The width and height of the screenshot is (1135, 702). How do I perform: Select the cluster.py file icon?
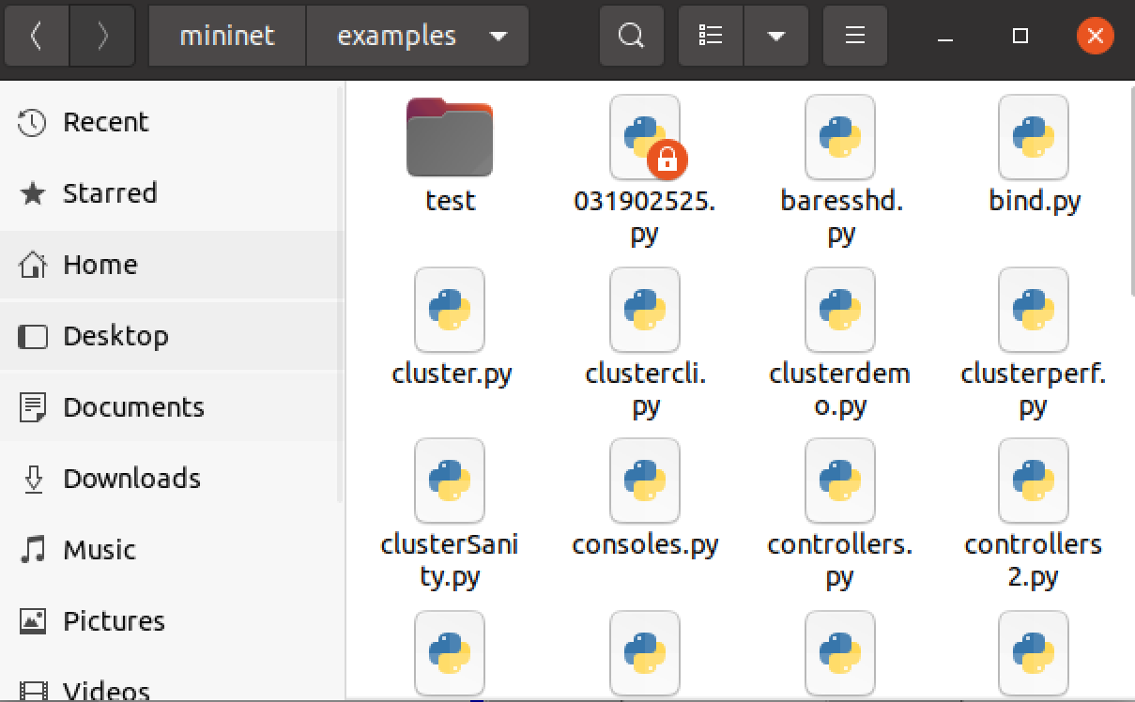coord(450,310)
